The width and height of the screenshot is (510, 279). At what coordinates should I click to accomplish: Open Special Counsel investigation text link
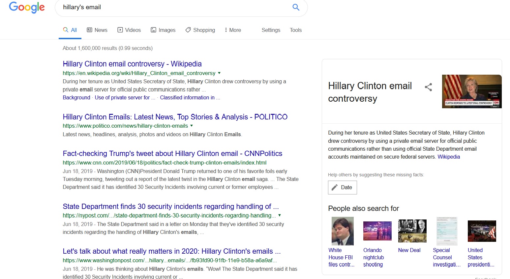(x=447, y=257)
